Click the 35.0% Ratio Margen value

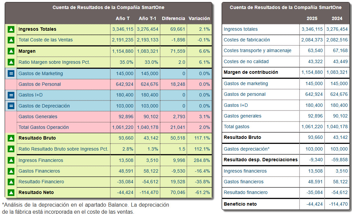click(126, 62)
